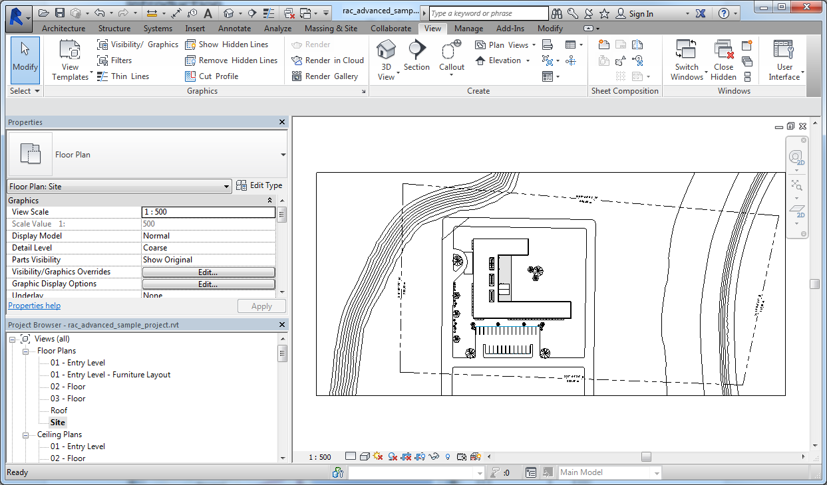Click the Callout tool
Image resolution: width=827 pixels, height=485 pixels.
[452, 55]
